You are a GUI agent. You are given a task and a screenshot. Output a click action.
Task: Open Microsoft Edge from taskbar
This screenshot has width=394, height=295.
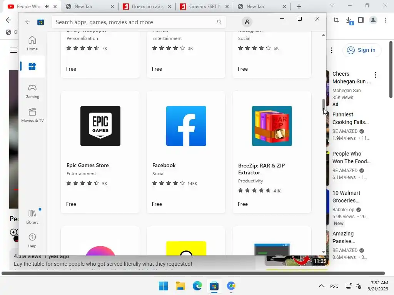click(197, 286)
